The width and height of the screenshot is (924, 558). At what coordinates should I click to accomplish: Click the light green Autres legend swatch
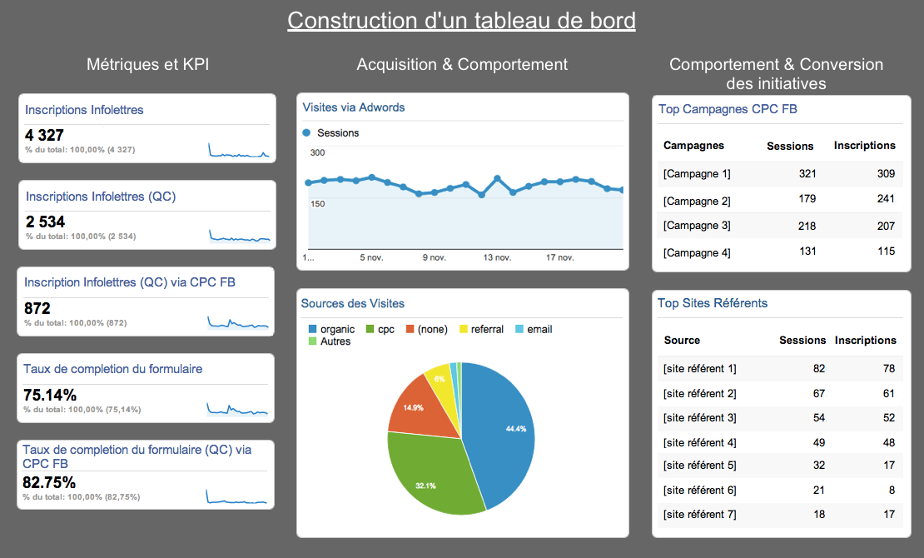click(312, 341)
